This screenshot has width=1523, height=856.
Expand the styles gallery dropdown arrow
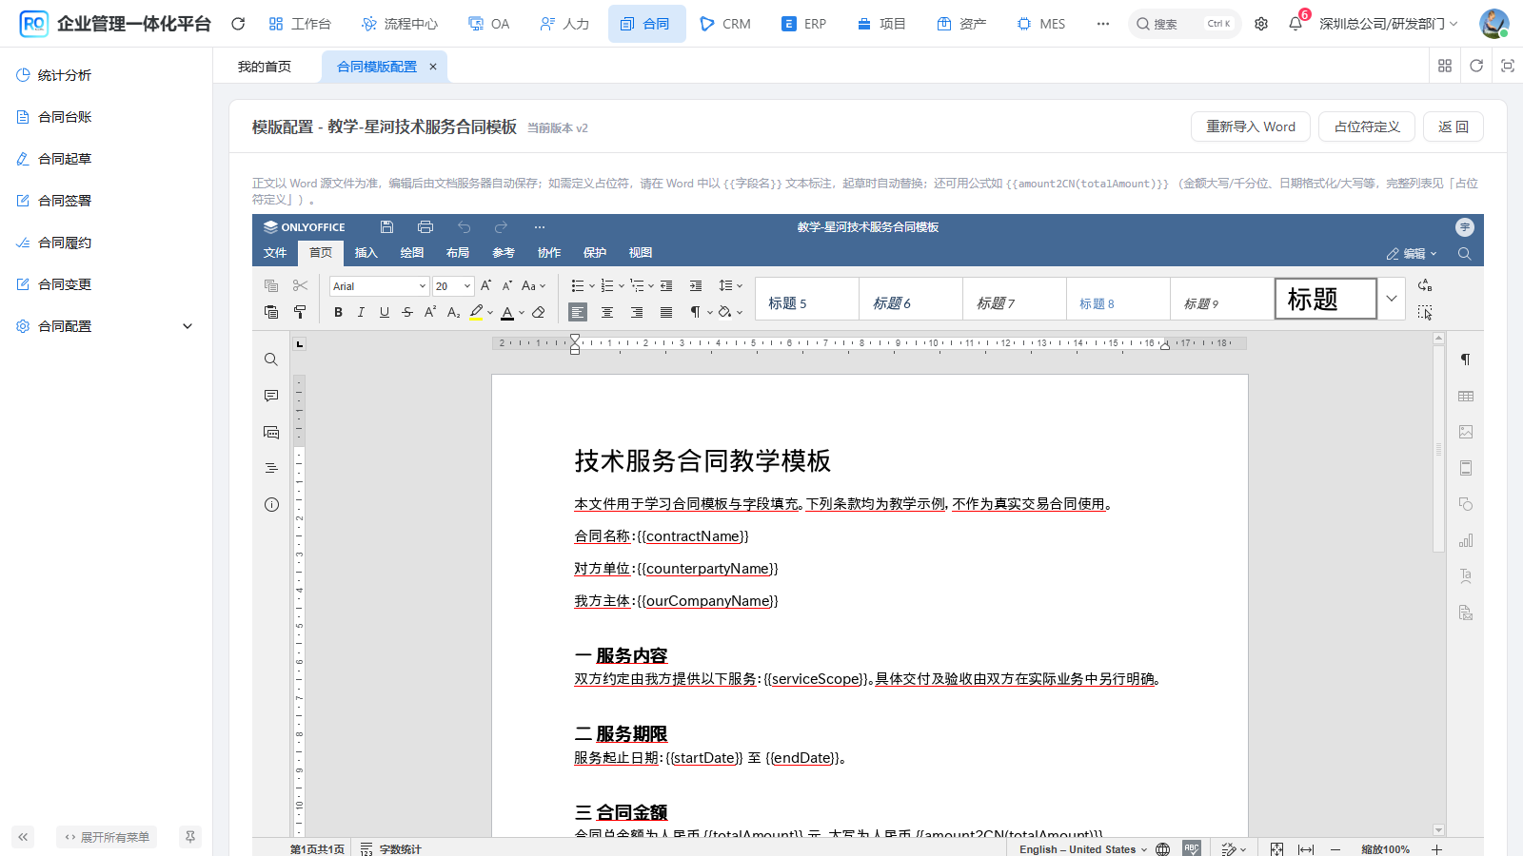coord(1392,299)
